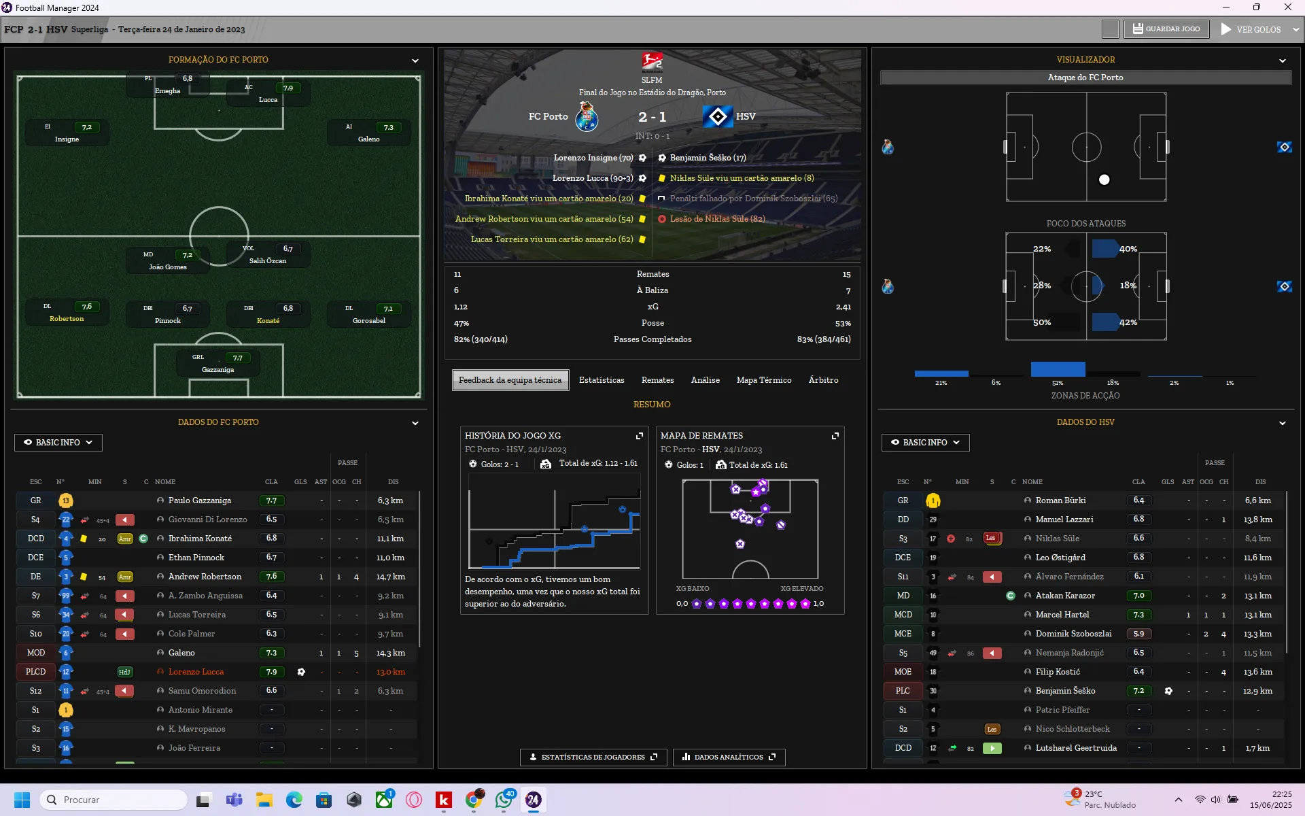Click the HdJ badge on Lorenzo Lucca

click(125, 673)
